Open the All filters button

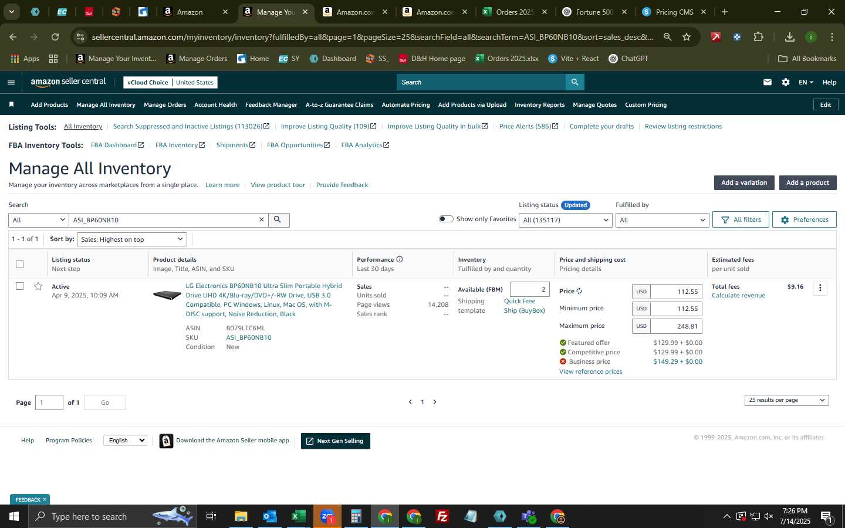tap(741, 219)
